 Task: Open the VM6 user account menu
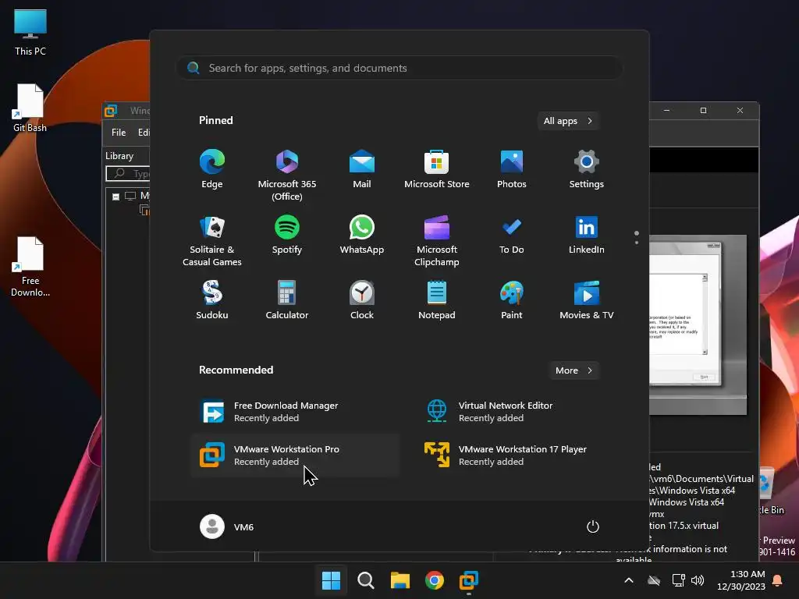(227, 526)
